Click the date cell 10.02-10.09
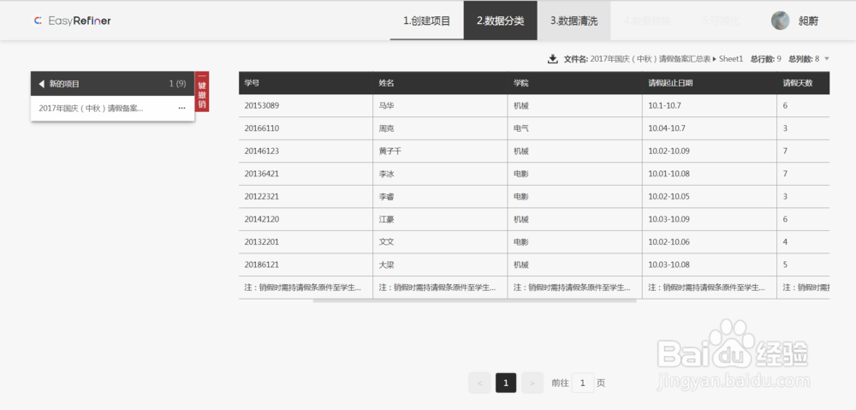856x410 pixels. click(709, 152)
